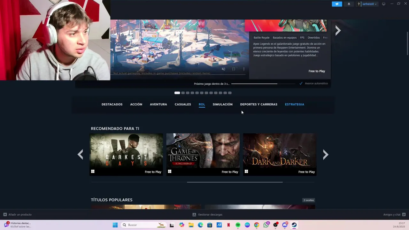The image size is (409, 230).
Task: Open the notifications bell
Action: pyautogui.click(x=349, y=4)
